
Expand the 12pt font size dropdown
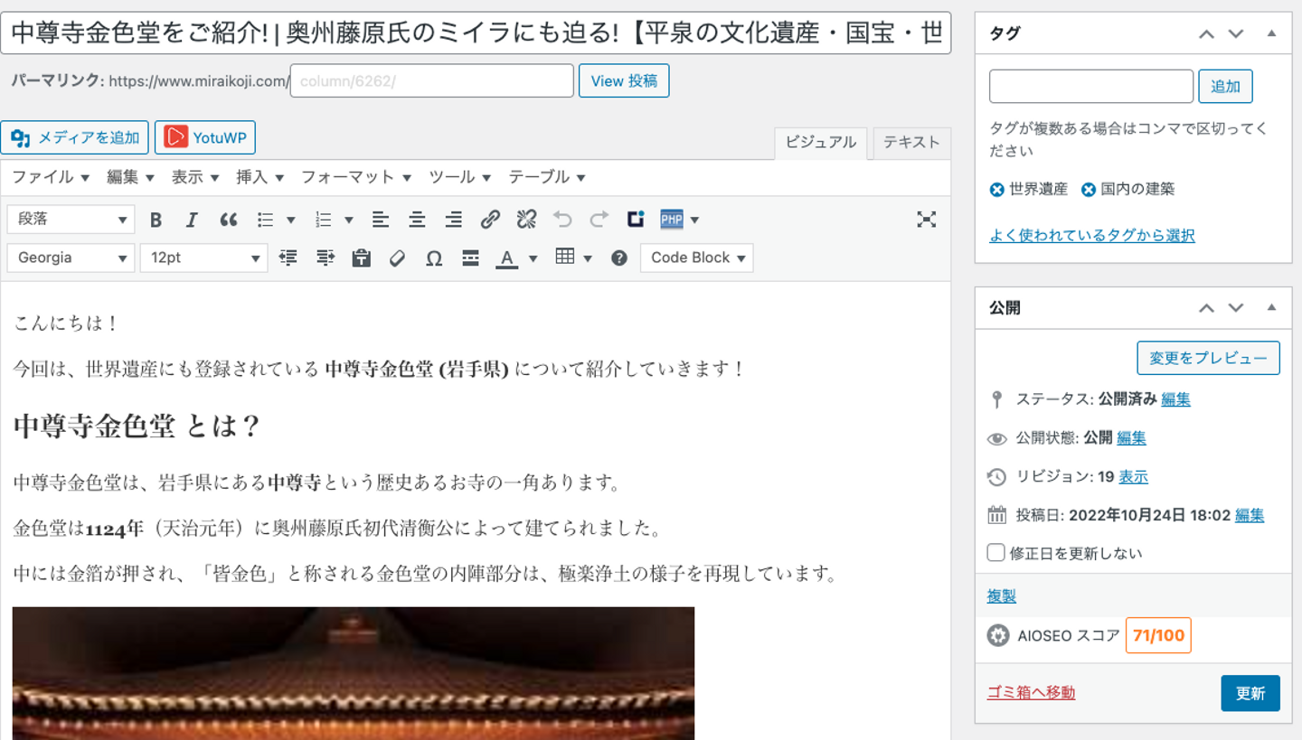203,258
